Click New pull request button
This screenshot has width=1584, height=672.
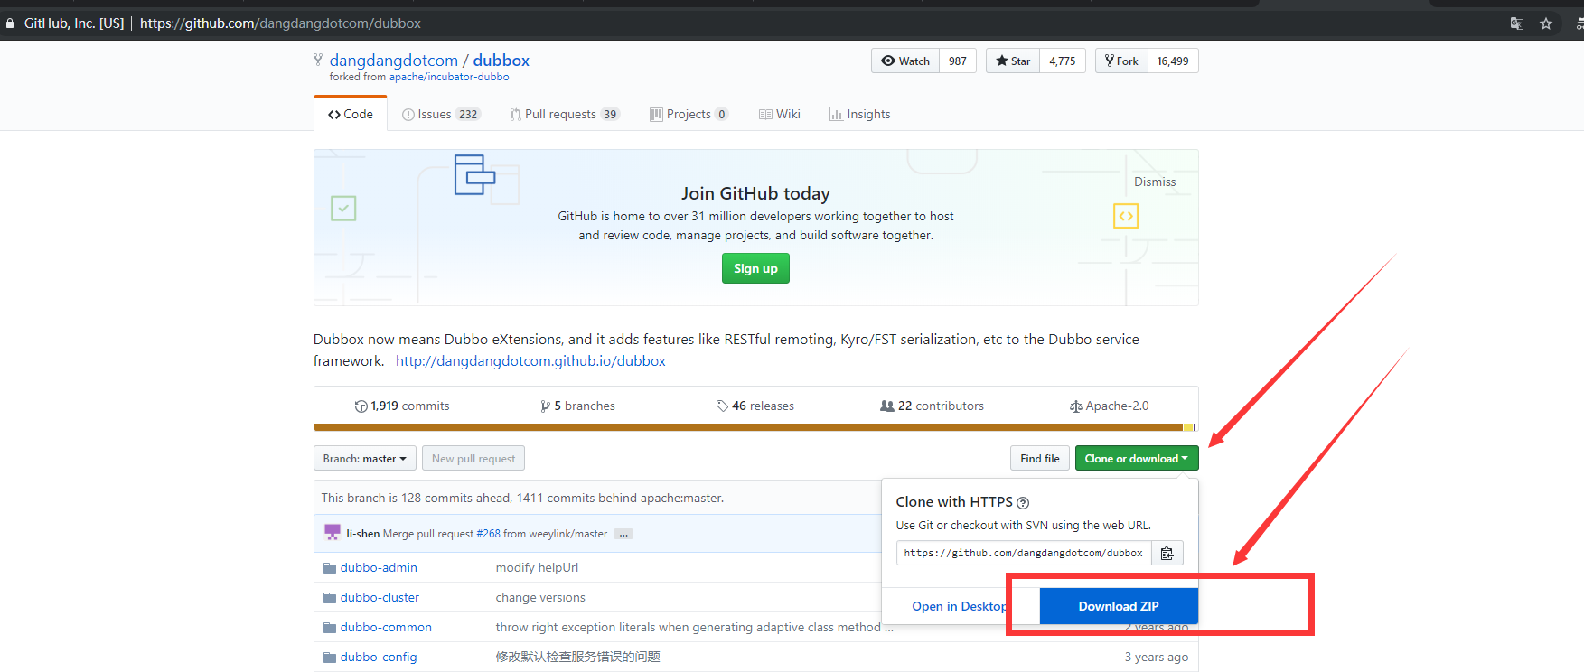tap(473, 458)
